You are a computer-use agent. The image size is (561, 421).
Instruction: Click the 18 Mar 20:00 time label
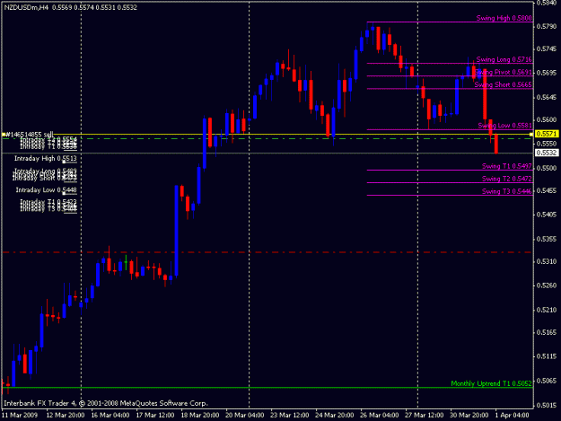[200, 415]
